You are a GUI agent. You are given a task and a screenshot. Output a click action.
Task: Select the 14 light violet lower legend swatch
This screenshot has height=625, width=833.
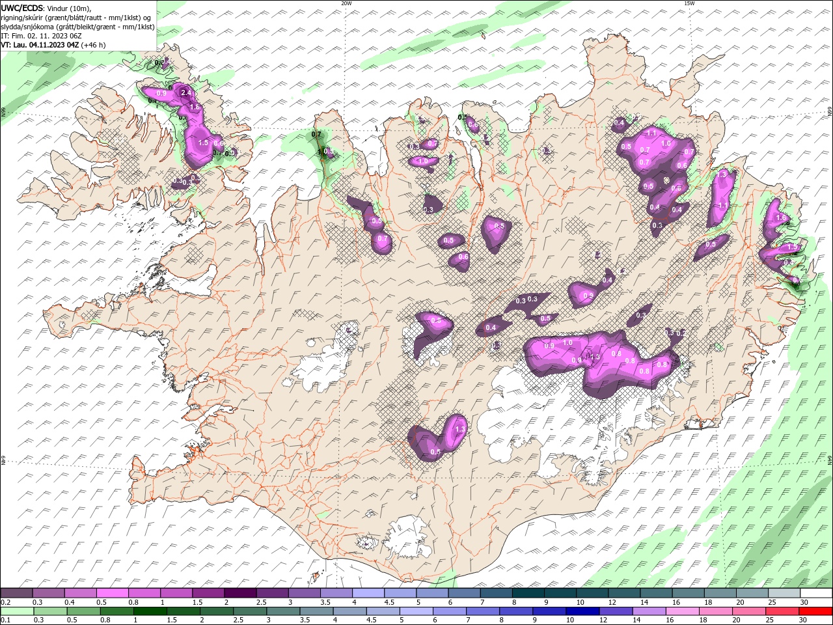coord(649,611)
